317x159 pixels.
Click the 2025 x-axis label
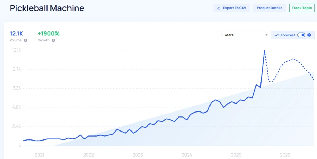coord(236,155)
